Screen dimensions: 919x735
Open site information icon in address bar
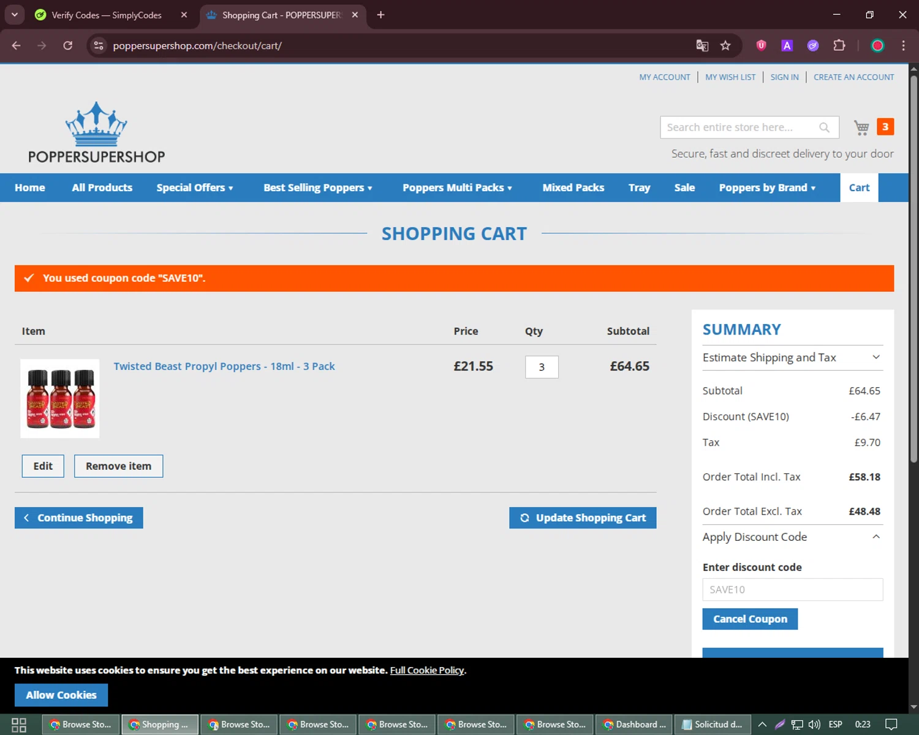[x=99, y=45]
